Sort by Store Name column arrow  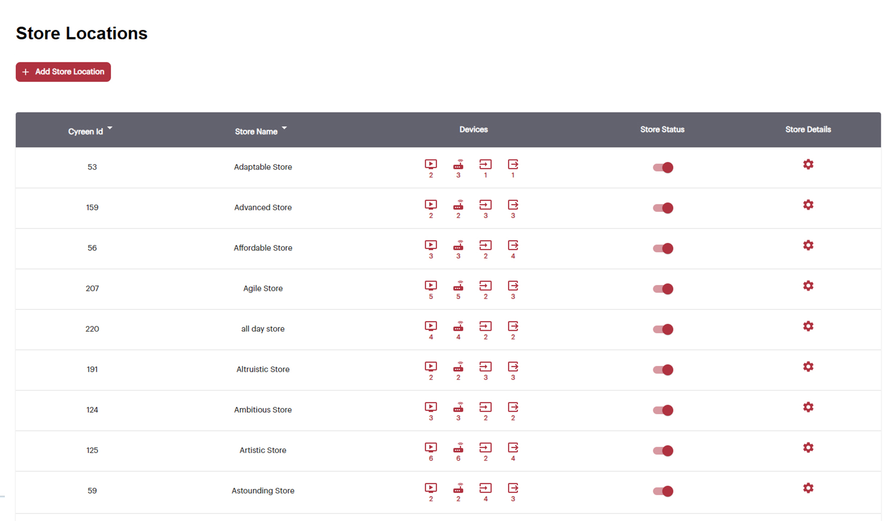click(284, 128)
